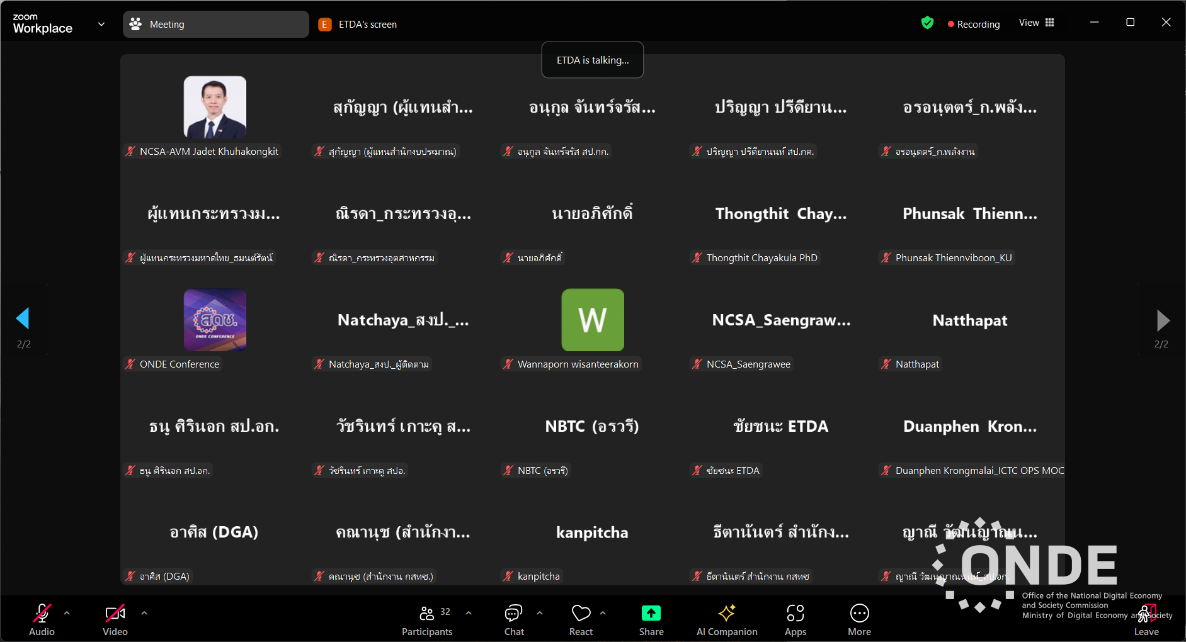
Task: Click the green encryption shield icon
Action: coord(927,23)
